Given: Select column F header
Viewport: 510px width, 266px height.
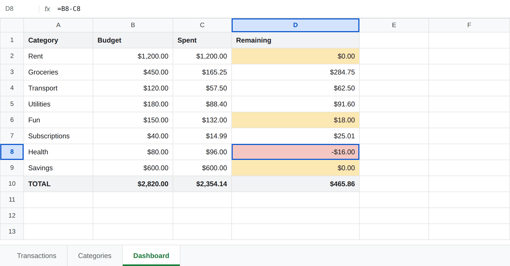Looking at the screenshot, I should [x=469, y=25].
